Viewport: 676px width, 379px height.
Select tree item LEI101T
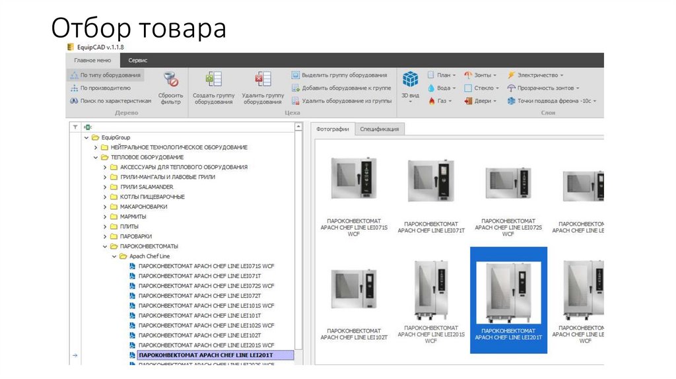(x=199, y=316)
